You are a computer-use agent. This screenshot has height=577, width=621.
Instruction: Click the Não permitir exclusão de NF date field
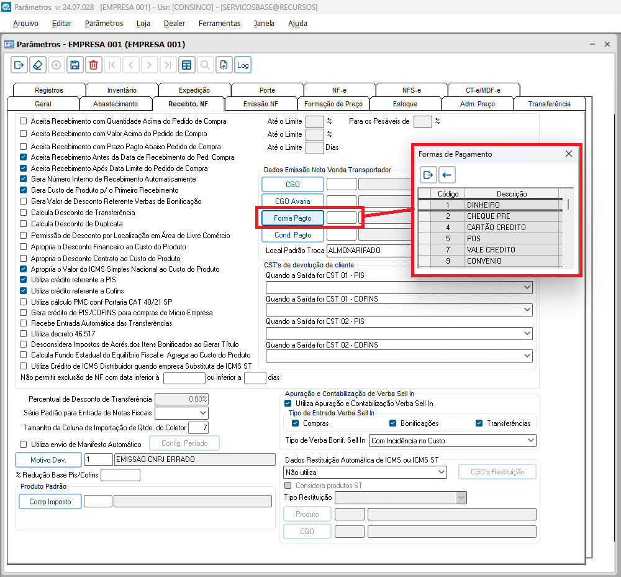(x=184, y=377)
